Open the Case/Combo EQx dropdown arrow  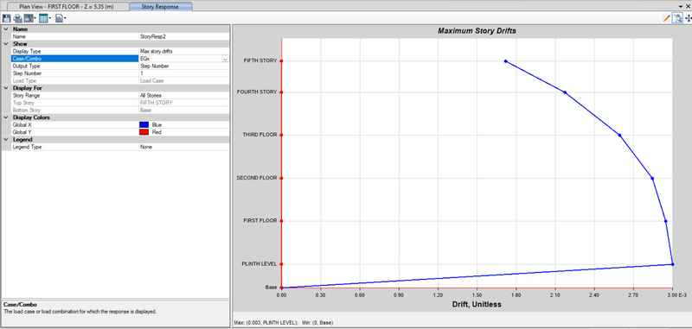tap(225, 59)
